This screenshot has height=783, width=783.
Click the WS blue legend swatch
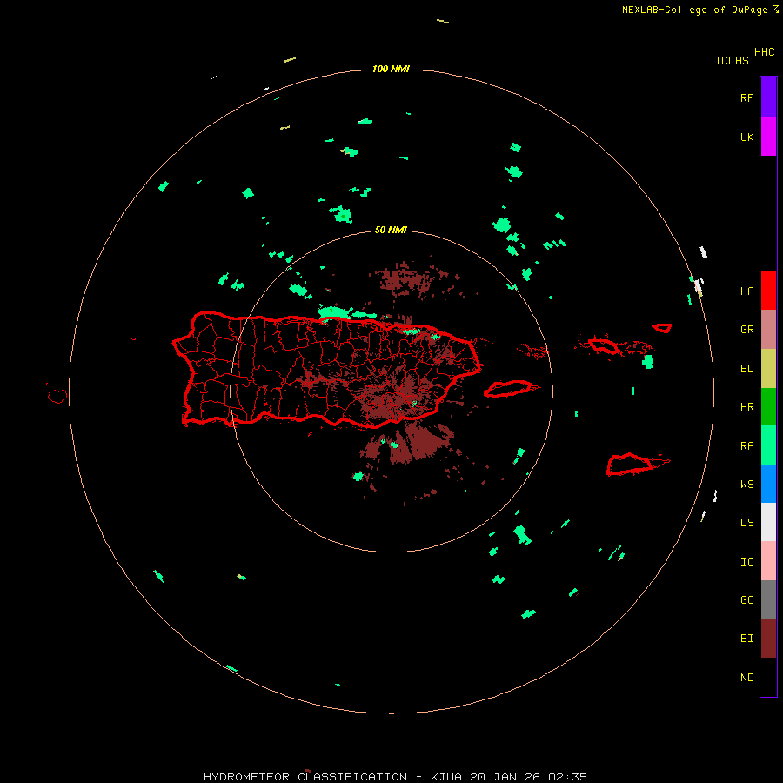[768, 484]
